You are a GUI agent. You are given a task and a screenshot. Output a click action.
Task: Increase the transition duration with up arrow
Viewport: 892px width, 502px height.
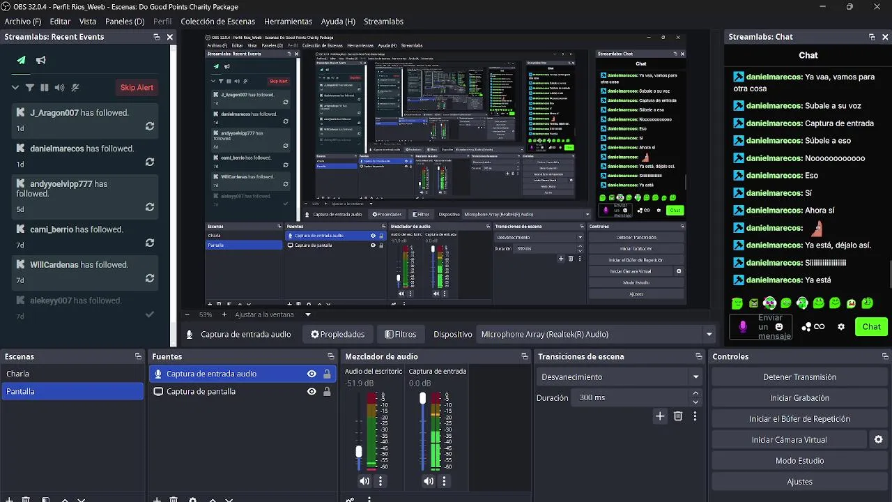pos(695,394)
